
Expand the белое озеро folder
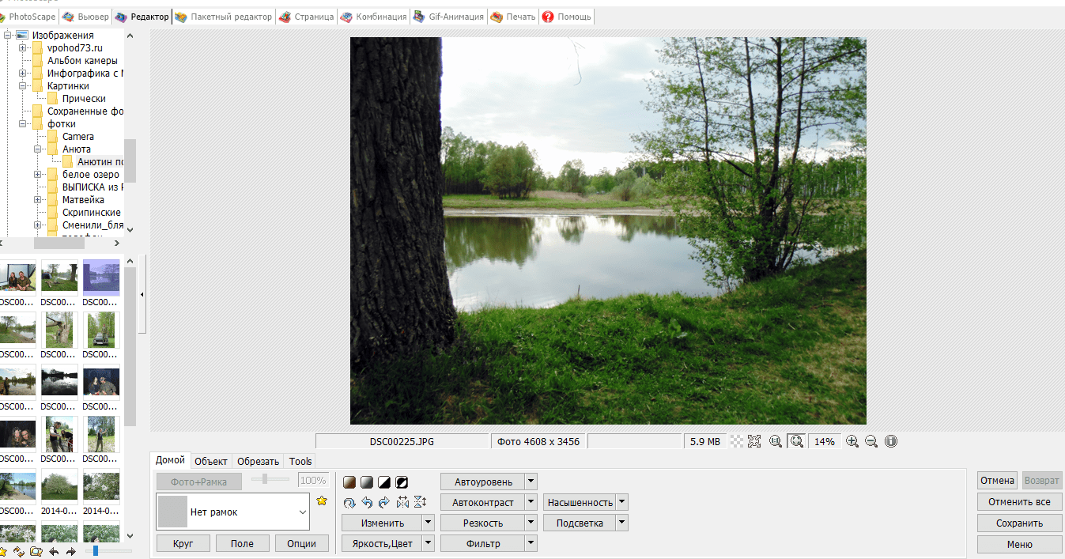tap(38, 175)
